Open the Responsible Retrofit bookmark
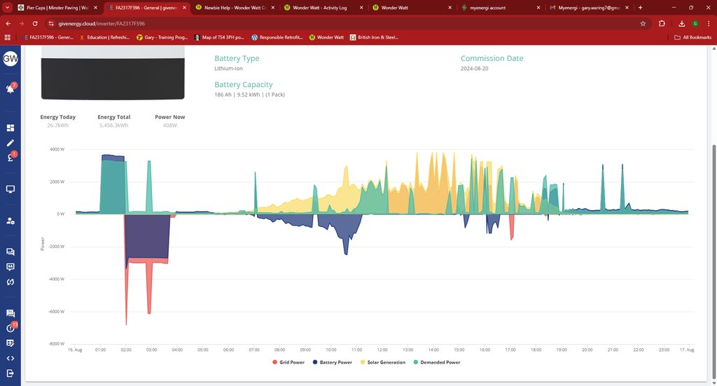The image size is (717, 386). click(280, 37)
